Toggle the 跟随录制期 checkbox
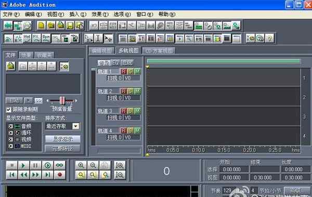Image resolution: width=312 pixels, height=197 pixels. point(8,110)
